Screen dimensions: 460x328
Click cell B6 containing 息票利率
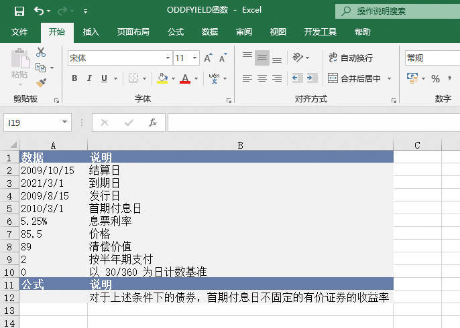click(x=239, y=221)
